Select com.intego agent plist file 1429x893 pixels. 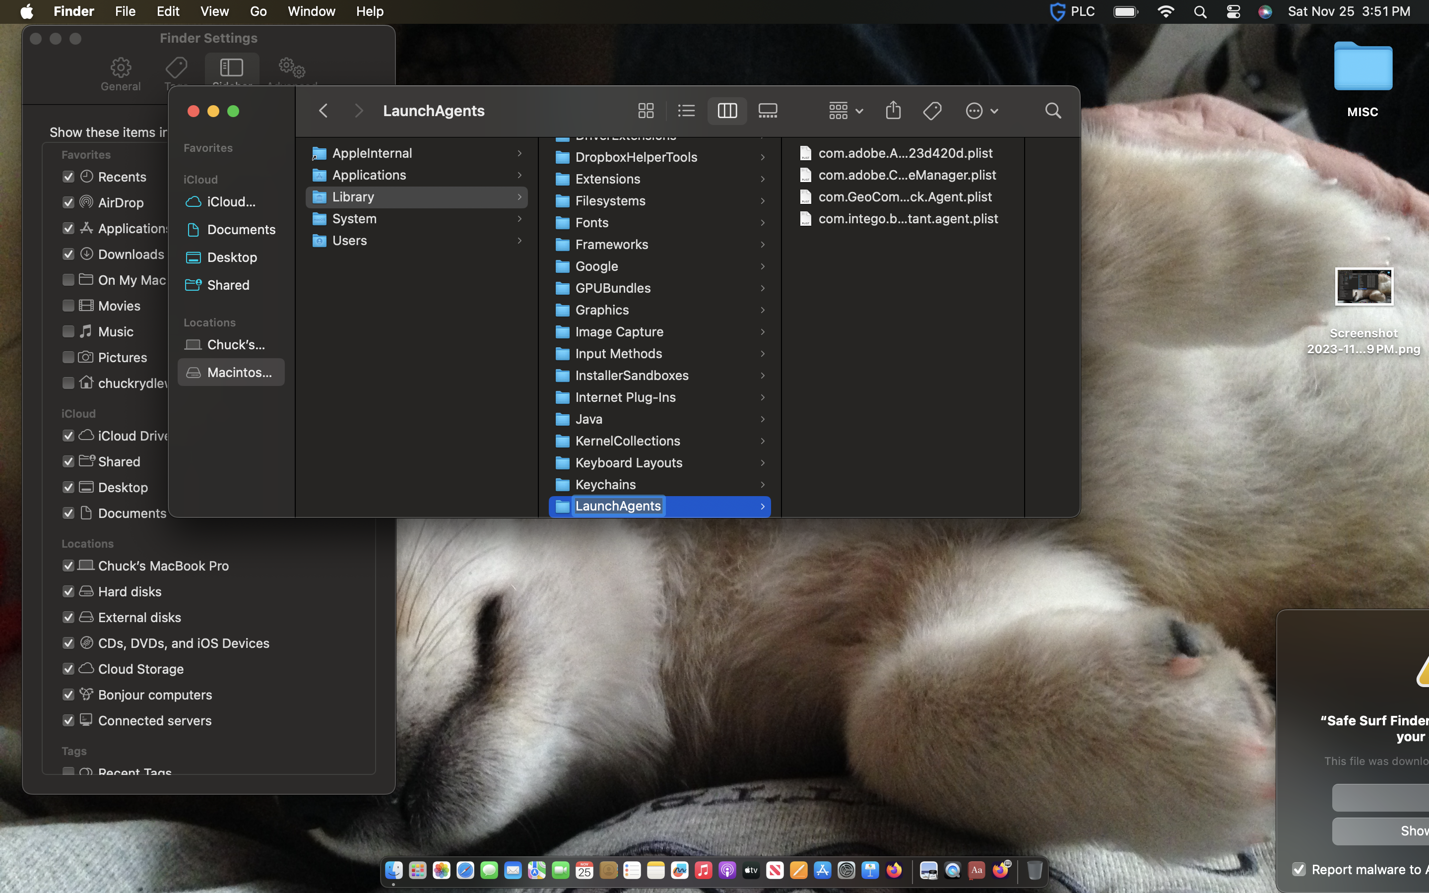pos(908,219)
